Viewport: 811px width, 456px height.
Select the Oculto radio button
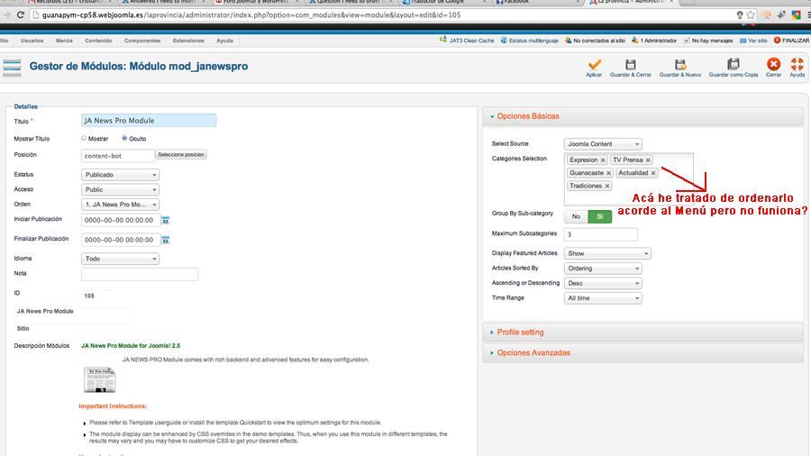point(124,138)
